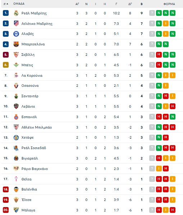Click the Espanyol club crest
The height and width of the screenshot is (215, 183).
click(16, 117)
